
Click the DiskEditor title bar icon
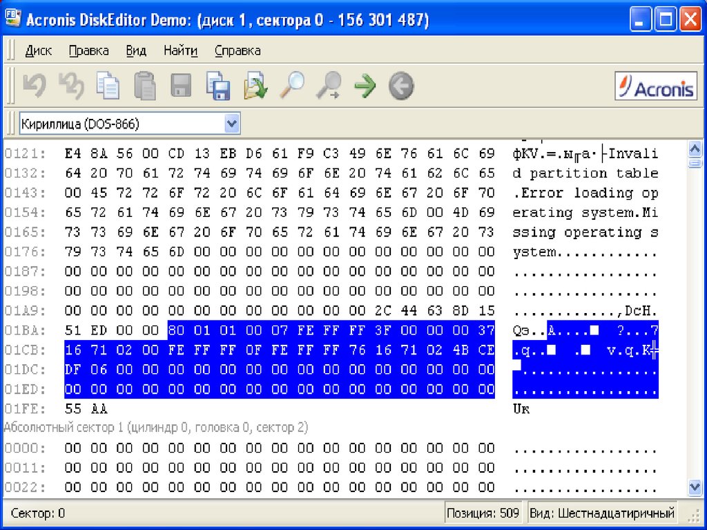click(x=12, y=19)
